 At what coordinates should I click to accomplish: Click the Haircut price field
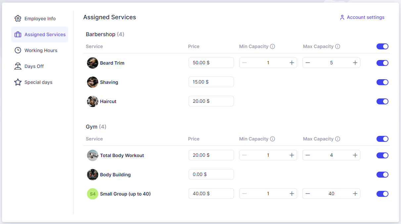pos(211,101)
